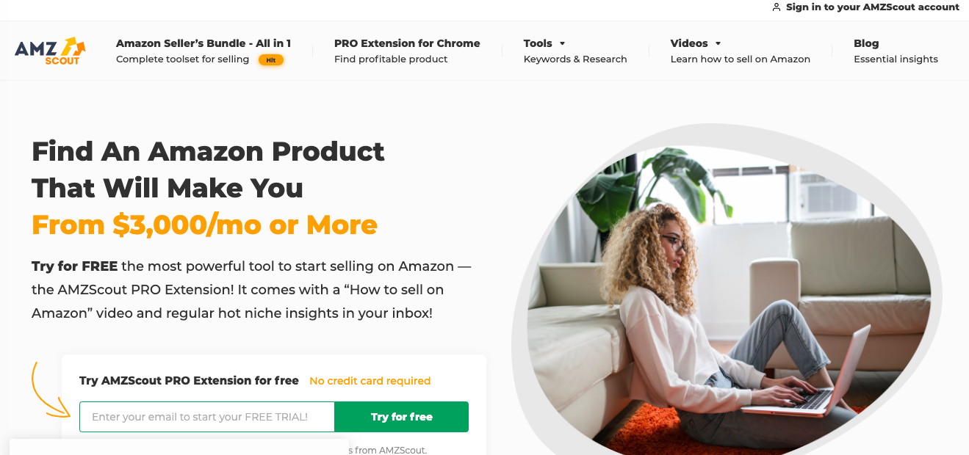The image size is (969, 455).
Task: Open the Tools menu
Action: (538, 43)
